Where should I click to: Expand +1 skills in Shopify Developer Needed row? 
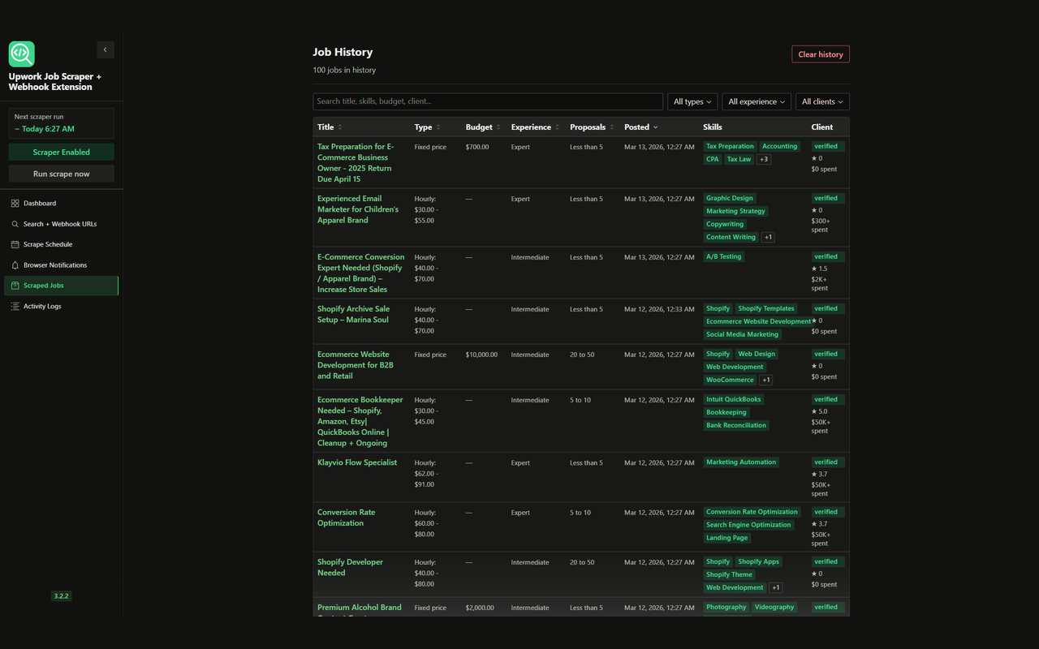(x=776, y=588)
